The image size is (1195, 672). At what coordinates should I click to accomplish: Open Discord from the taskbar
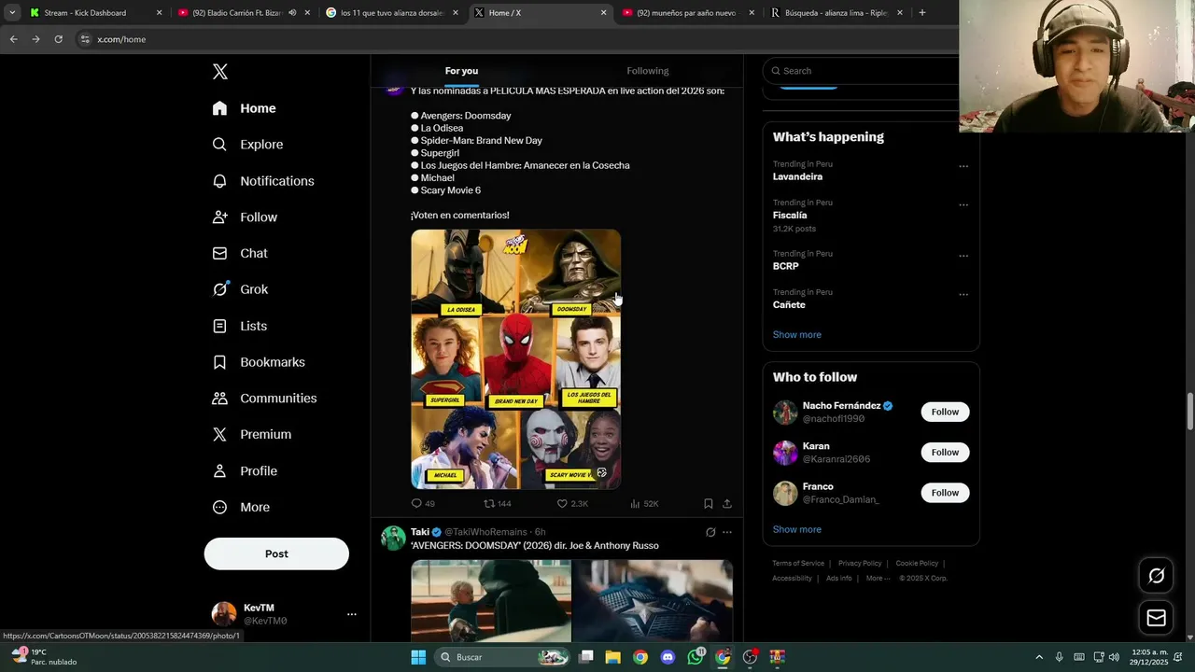tap(668, 657)
